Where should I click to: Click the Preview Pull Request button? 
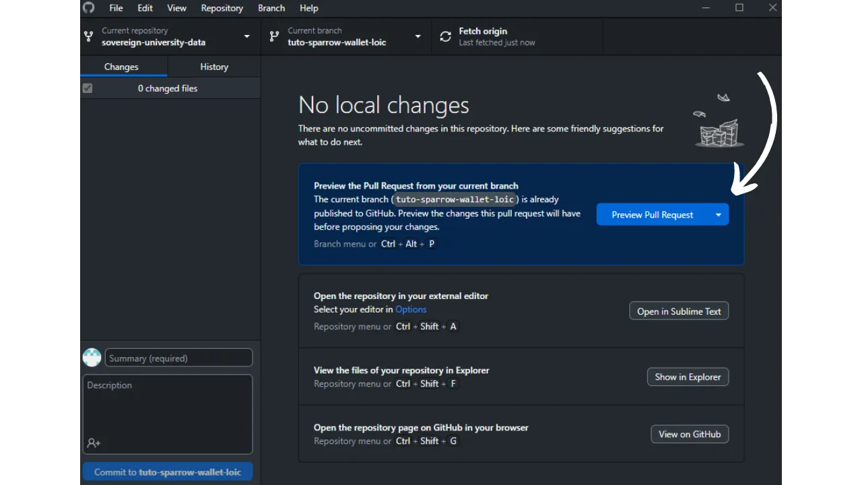[x=652, y=215]
